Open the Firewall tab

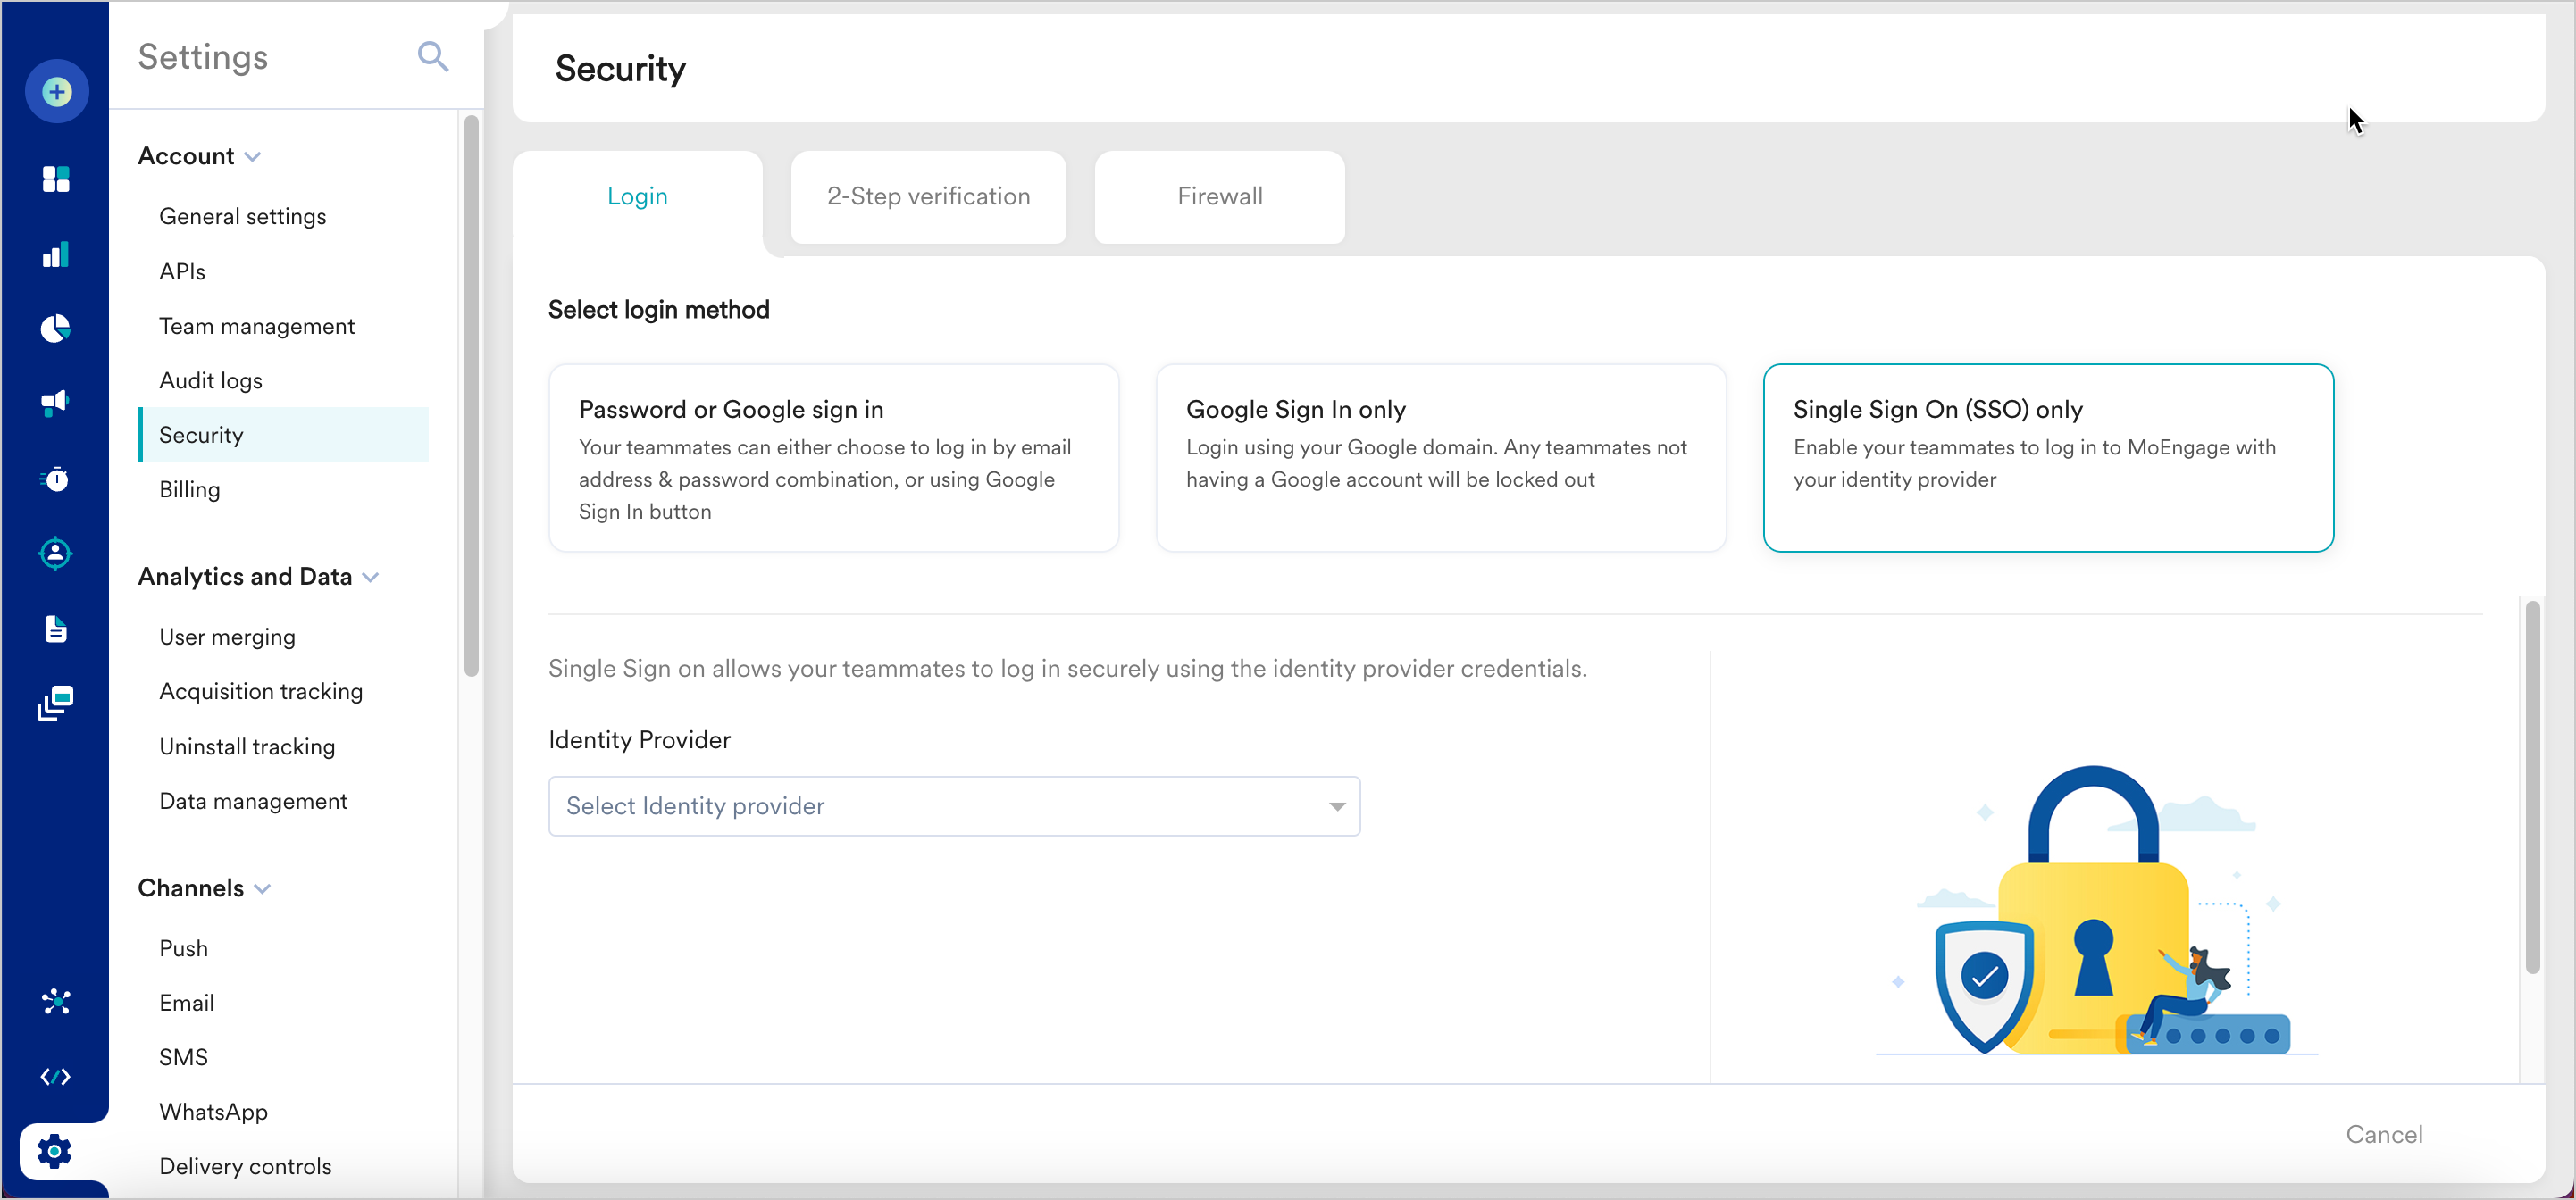coord(1218,196)
